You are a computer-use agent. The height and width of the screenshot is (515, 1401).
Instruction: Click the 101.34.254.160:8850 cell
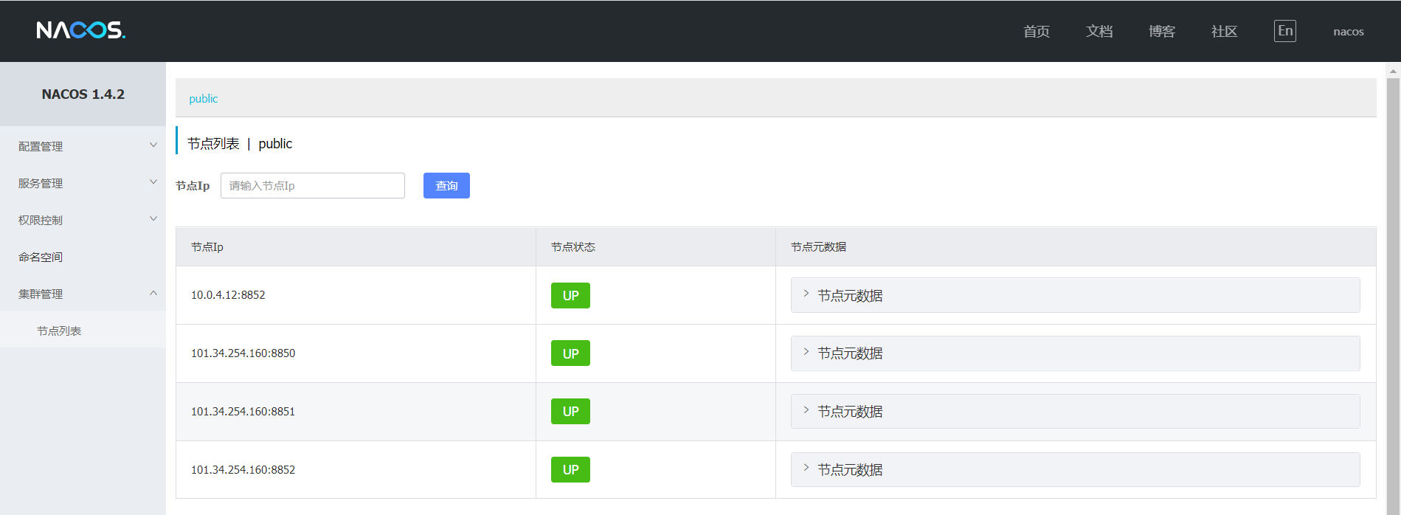coord(356,353)
